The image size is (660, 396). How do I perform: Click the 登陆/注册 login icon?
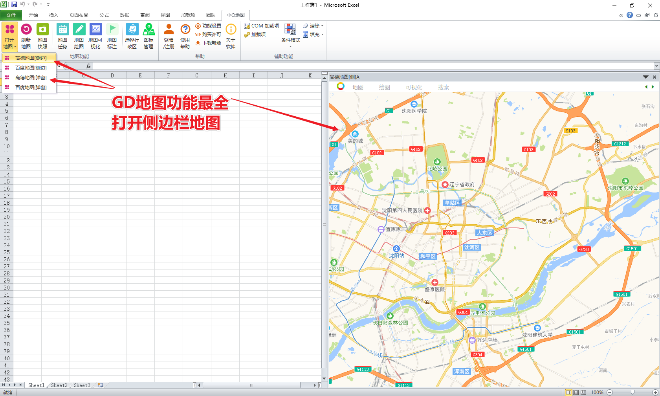(169, 36)
